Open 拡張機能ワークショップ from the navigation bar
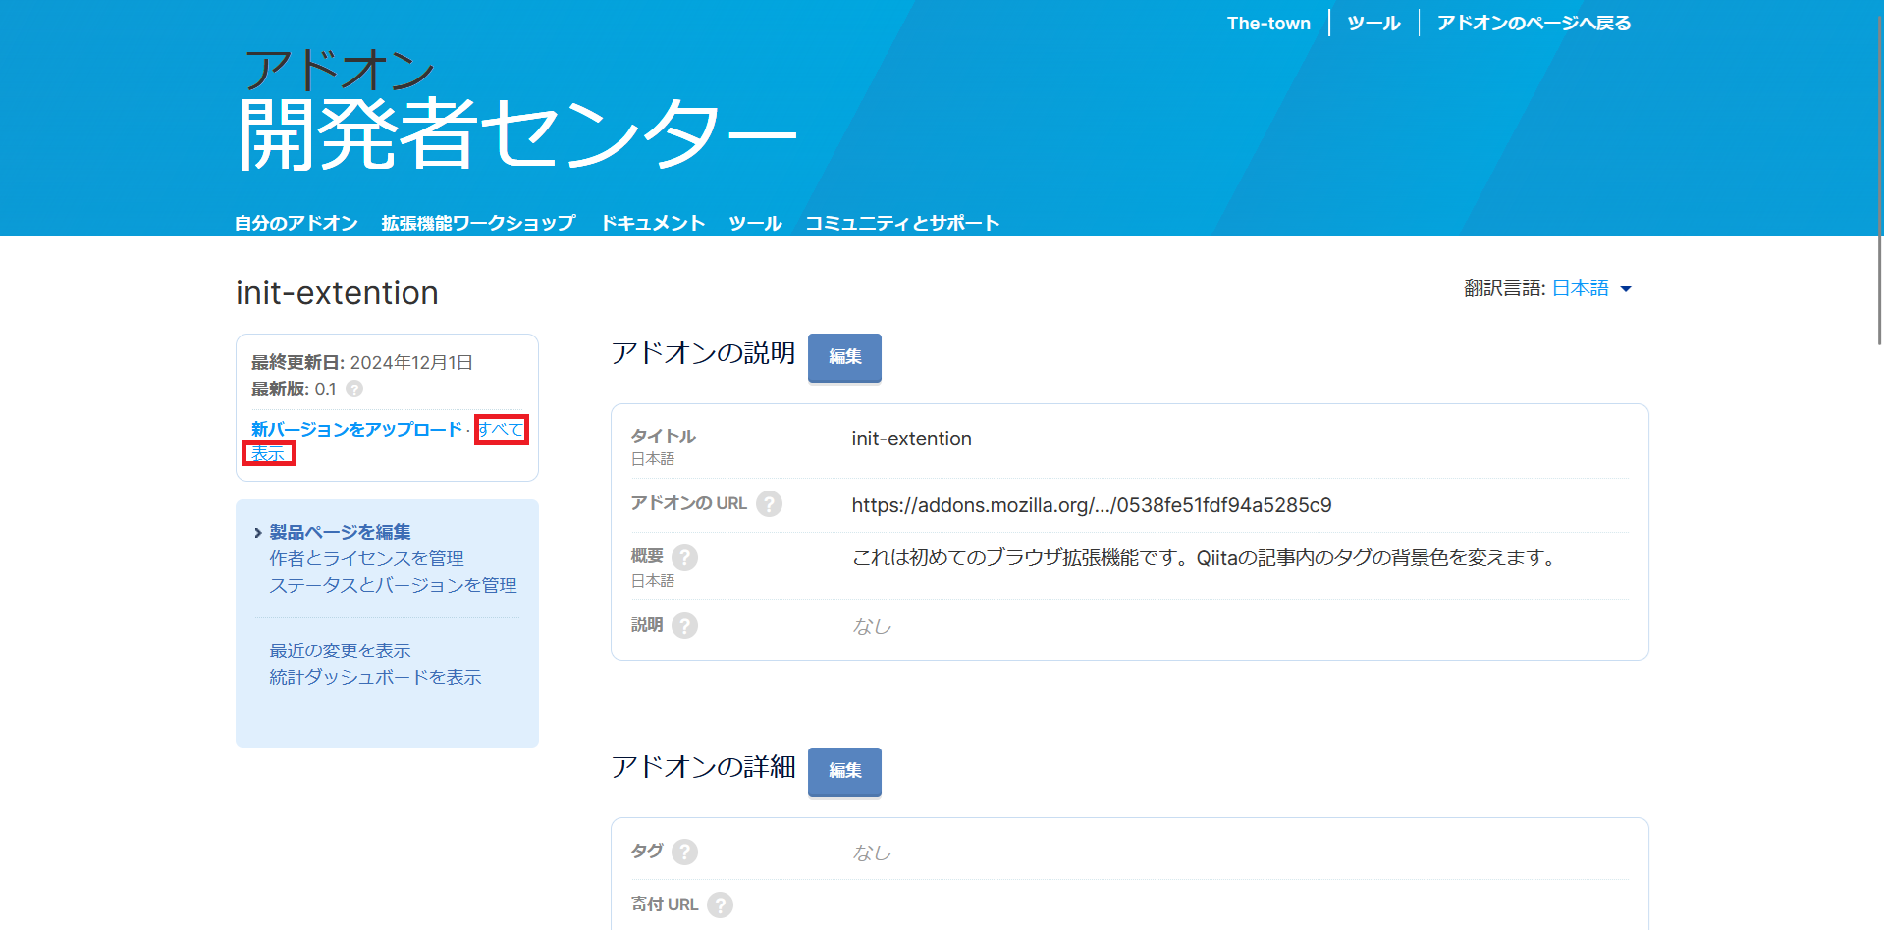Screen dimensions: 1884x930 [x=475, y=222]
